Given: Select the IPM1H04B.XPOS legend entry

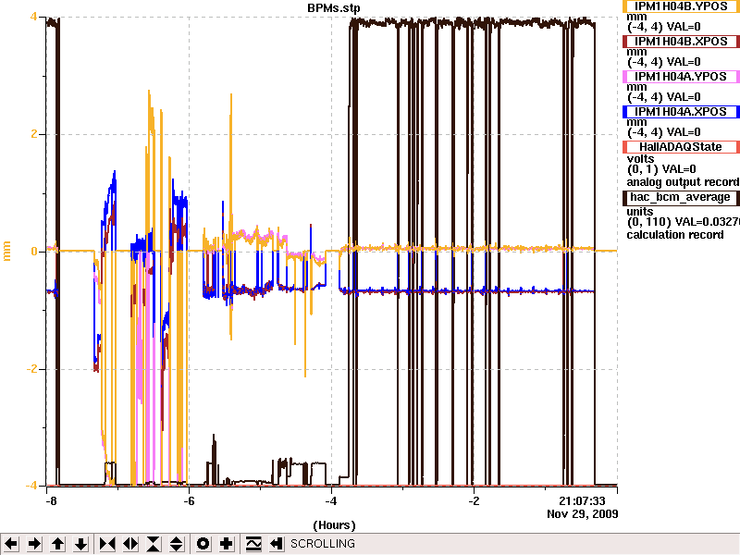Looking at the screenshot, I should [x=681, y=42].
